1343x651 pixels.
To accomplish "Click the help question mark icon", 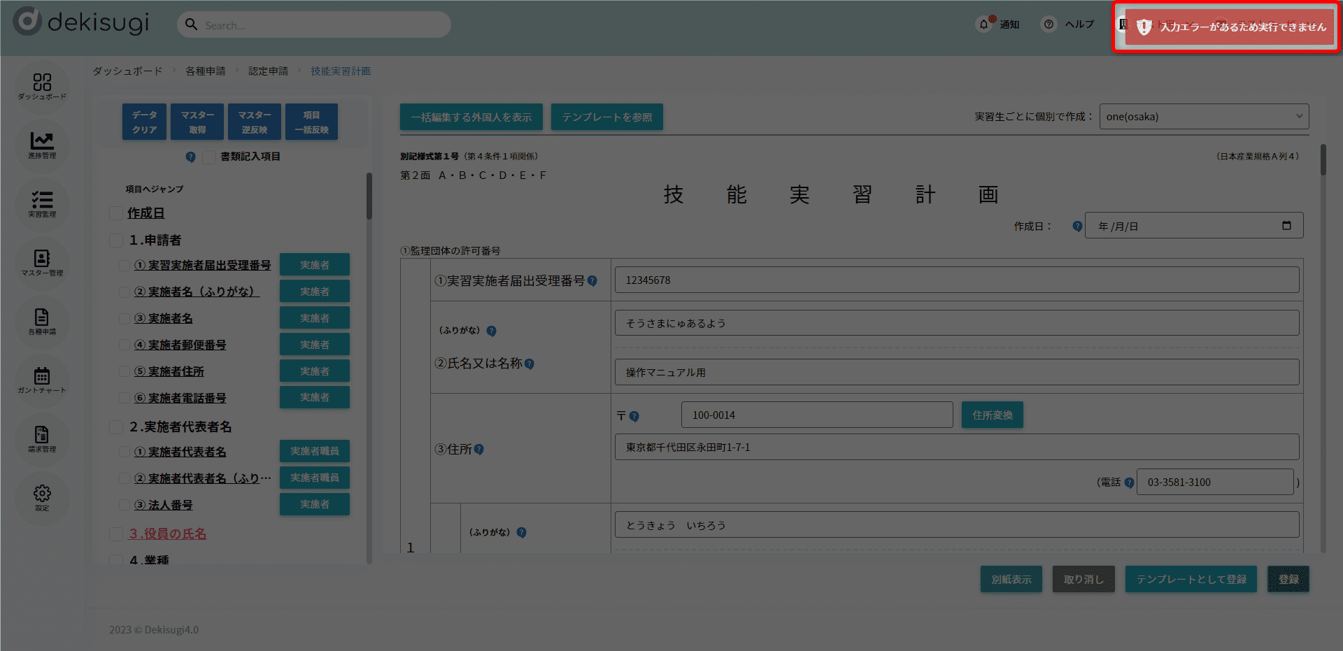I will (1049, 24).
